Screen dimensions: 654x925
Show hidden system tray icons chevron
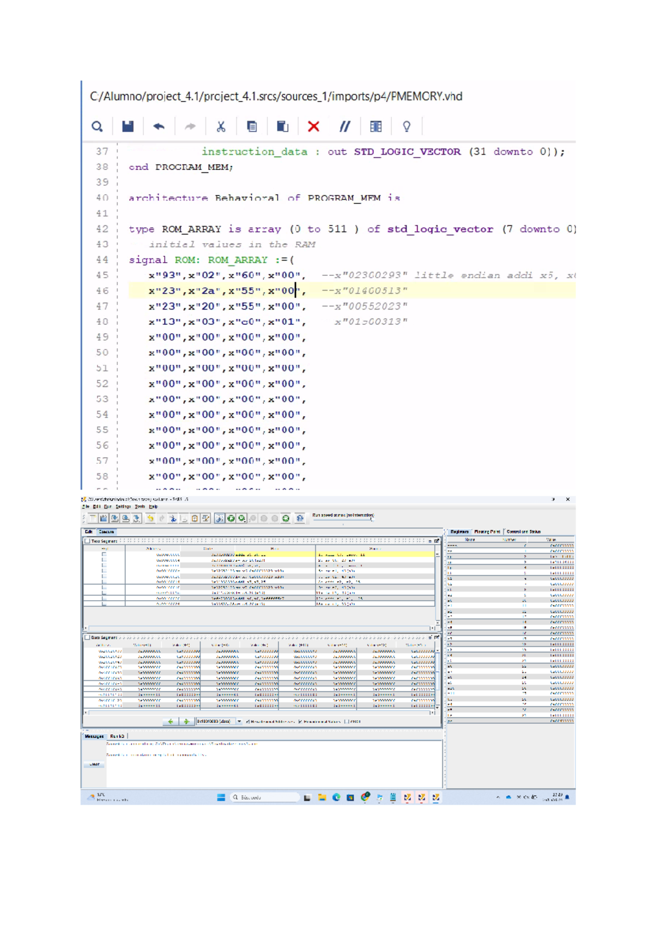pos(498,797)
